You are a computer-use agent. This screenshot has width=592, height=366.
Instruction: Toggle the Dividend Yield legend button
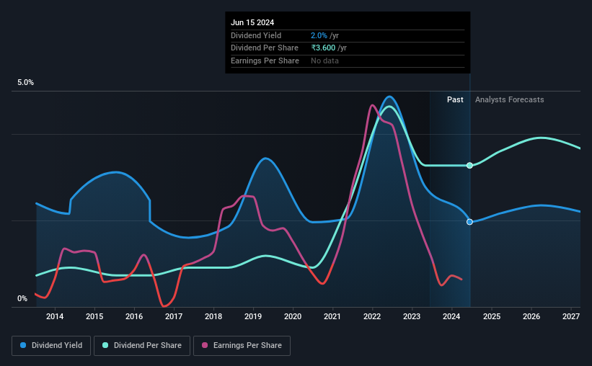tap(51, 346)
